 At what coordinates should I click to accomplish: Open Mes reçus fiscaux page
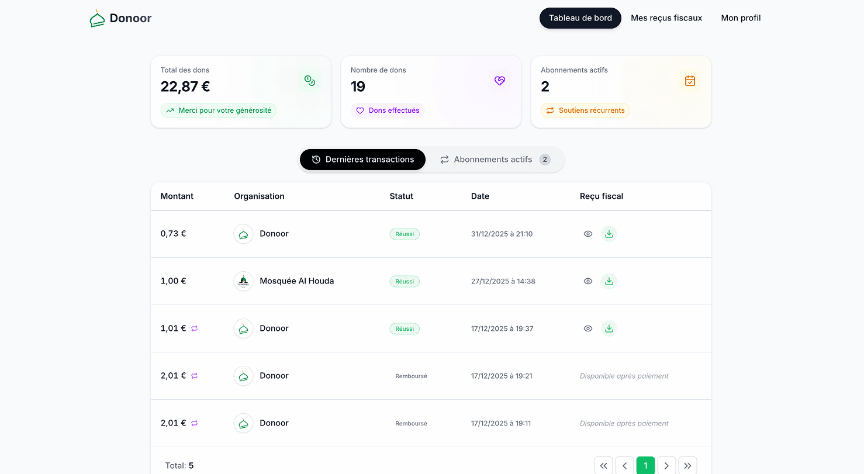point(666,18)
